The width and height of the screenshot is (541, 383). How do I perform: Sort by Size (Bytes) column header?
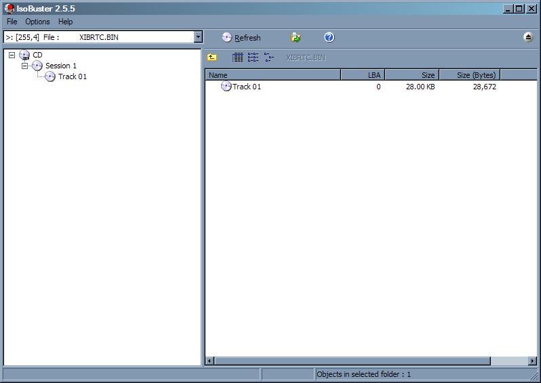coord(470,74)
